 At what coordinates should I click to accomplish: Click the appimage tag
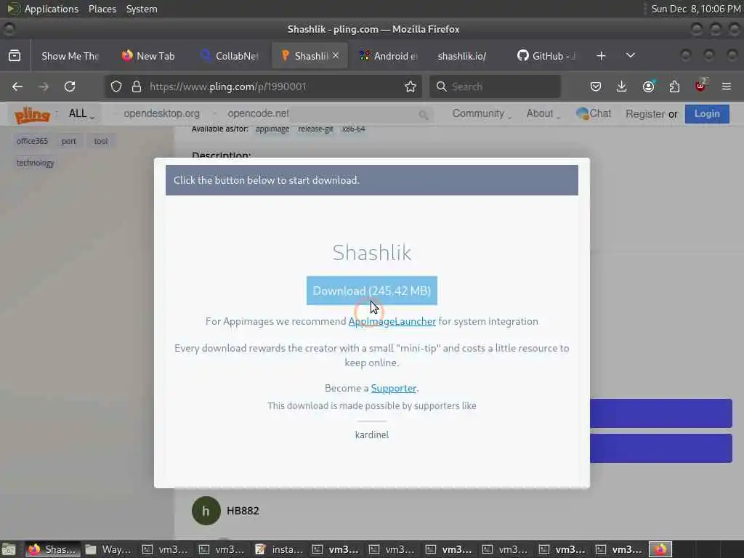pyautogui.click(x=272, y=129)
